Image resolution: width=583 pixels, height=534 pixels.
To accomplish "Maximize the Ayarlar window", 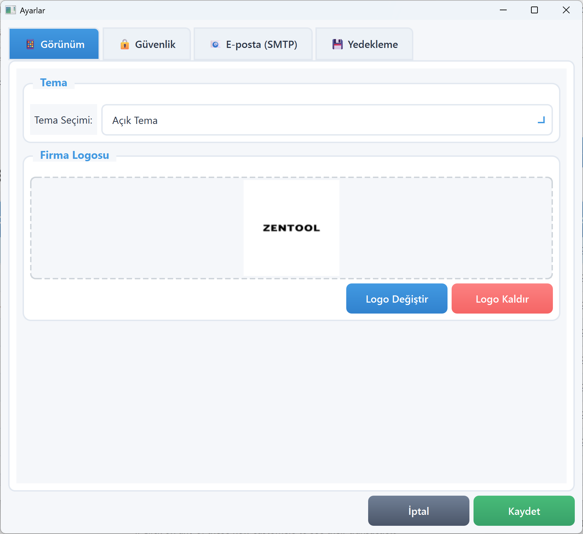I will 534,10.
